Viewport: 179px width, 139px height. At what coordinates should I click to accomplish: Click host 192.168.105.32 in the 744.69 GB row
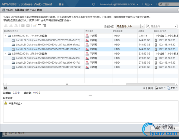click(x=167, y=45)
